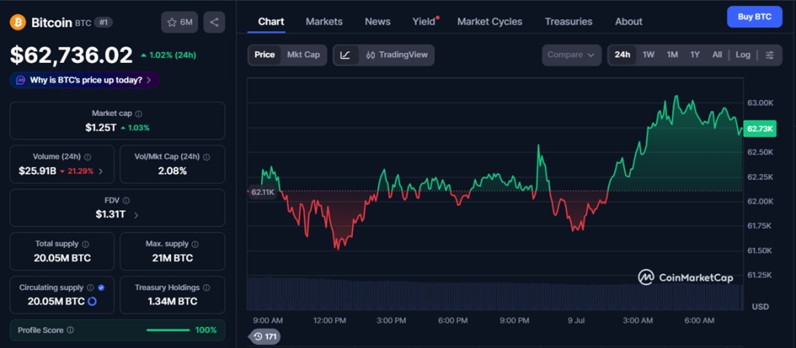This screenshot has height=348, width=796.
Task: Click the 1.34M BTC treasury holdings value
Action: [x=172, y=302]
